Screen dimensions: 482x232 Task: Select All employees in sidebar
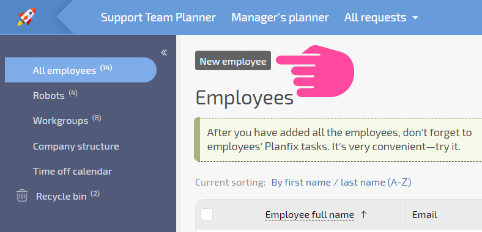tap(81, 70)
